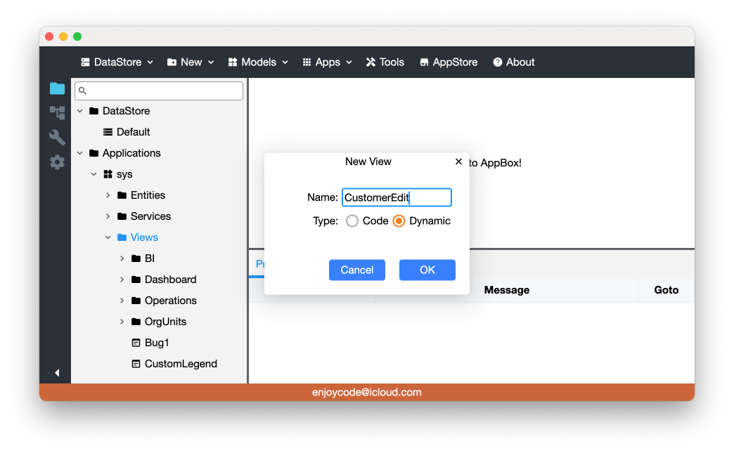Open the folder explorer sidebar icon
The image size is (734, 453).
click(x=57, y=88)
